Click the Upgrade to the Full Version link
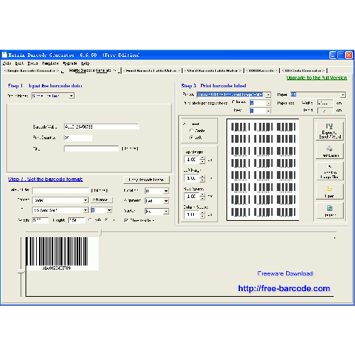Screen dimensions: 355x355 pyautogui.click(x=317, y=77)
